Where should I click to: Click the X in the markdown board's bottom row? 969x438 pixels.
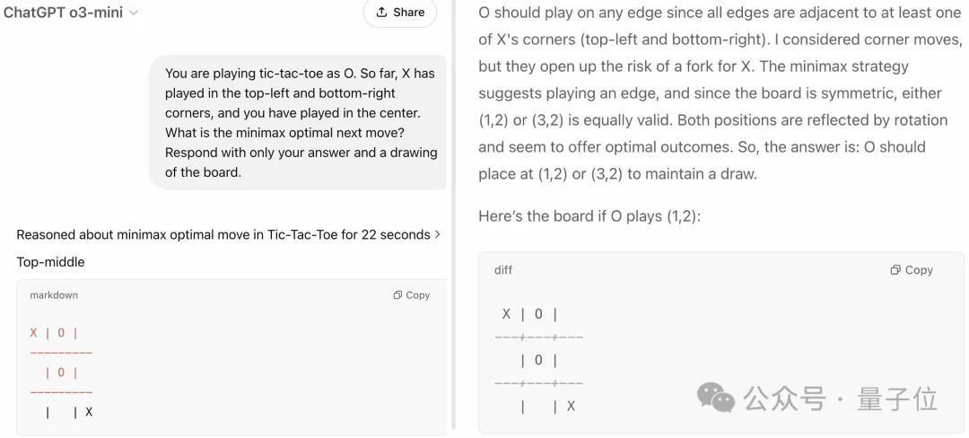click(89, 412)
